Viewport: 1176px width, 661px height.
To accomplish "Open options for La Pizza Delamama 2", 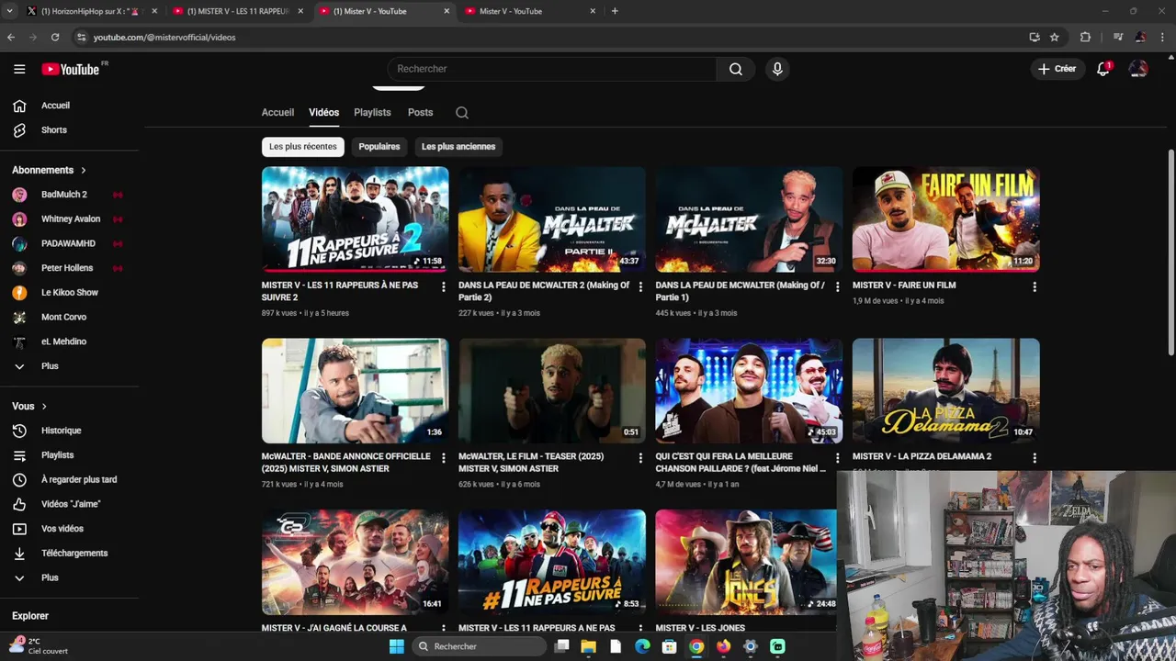I will click(x=1035, y=457).
